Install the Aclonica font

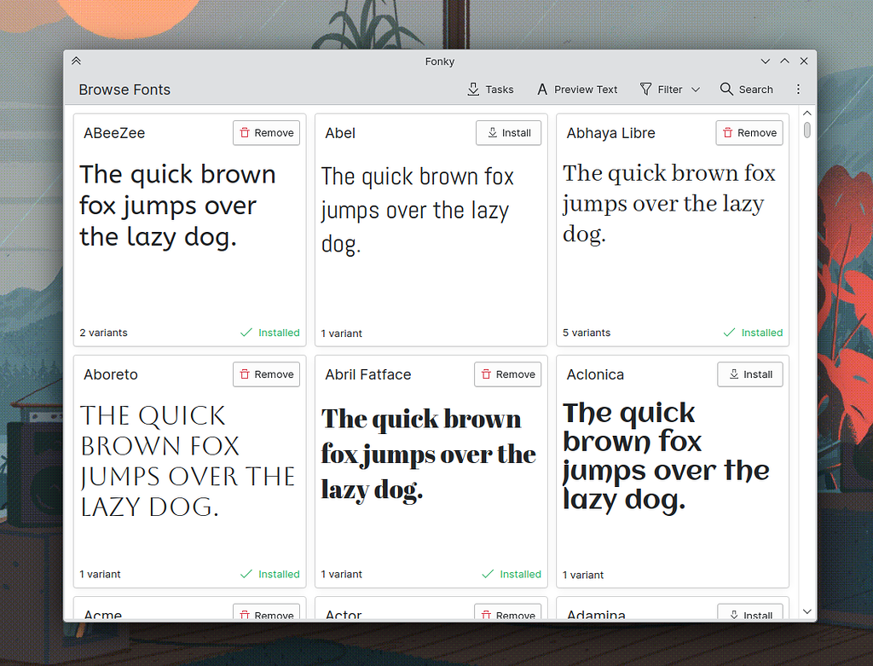749,374
